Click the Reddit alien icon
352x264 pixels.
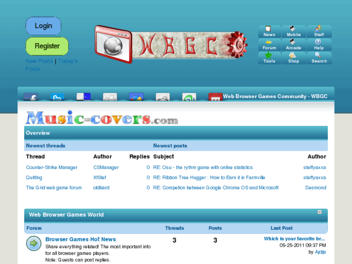[163, 97]
